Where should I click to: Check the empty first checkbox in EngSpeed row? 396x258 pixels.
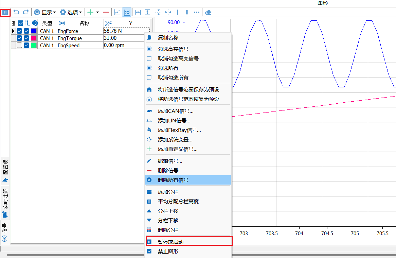pos(19,45)
